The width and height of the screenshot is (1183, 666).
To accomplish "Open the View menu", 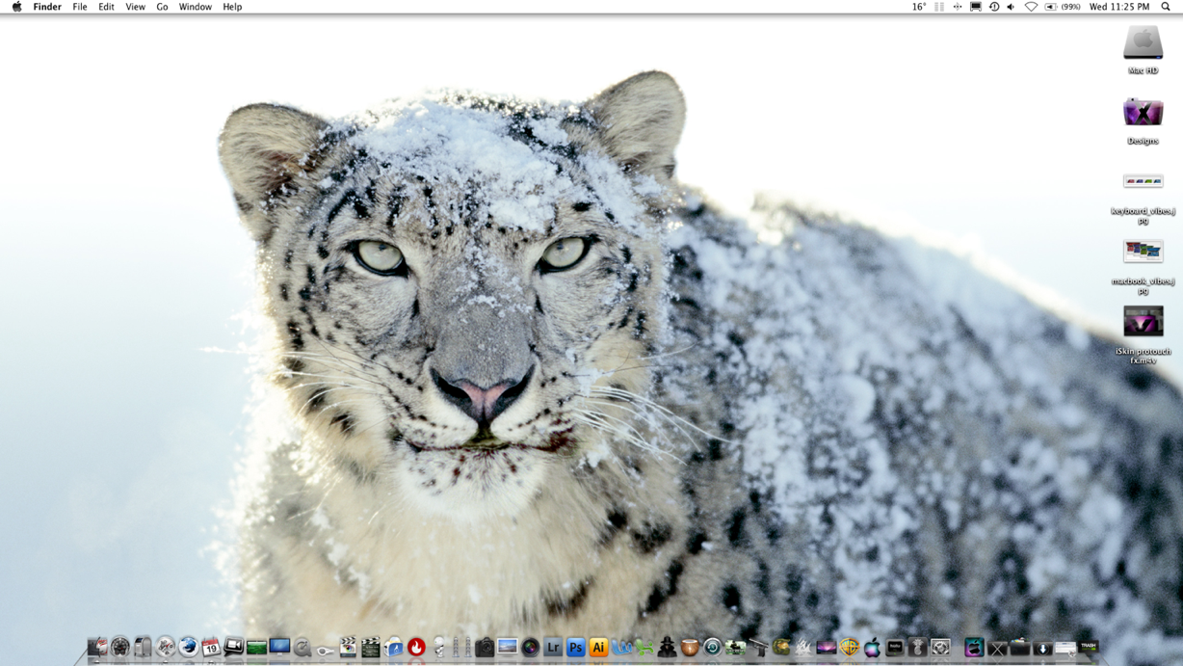I will point(135,7).
